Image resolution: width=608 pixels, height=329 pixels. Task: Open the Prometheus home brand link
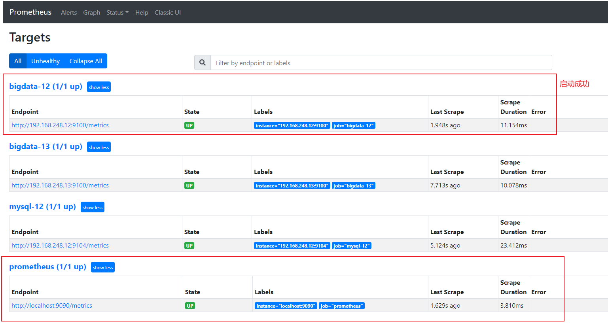(30, 12)
